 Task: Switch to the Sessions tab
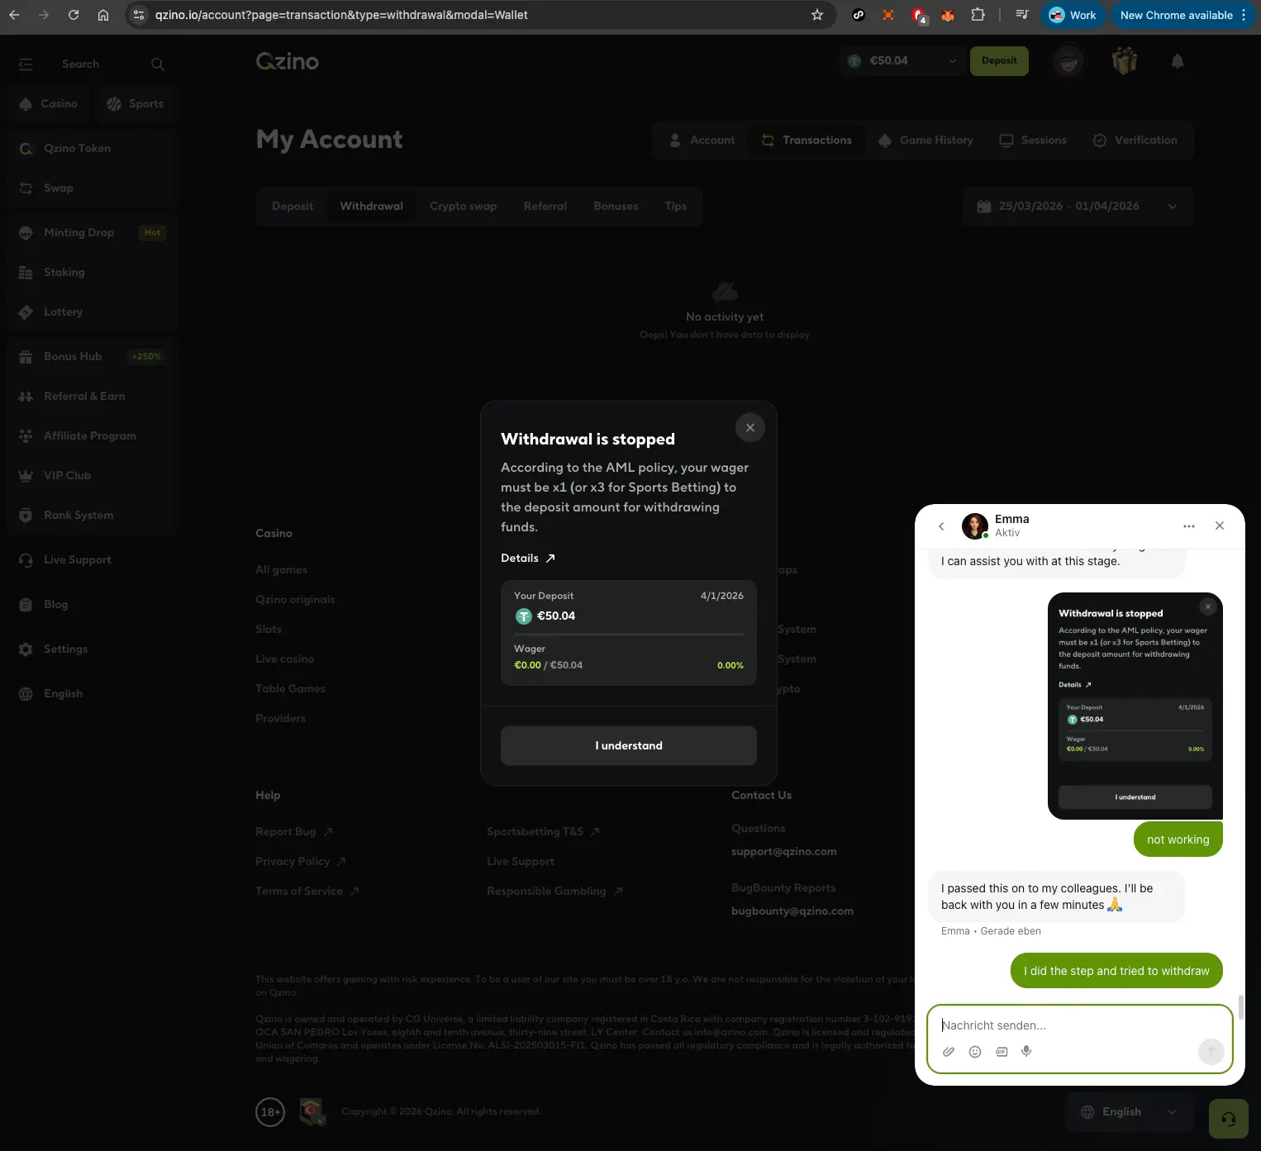pos(1033,140)
